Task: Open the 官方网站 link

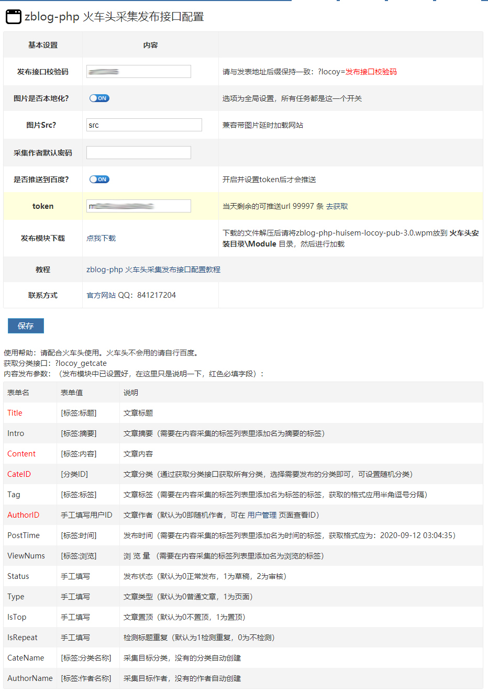Action: (x=101, y=295)
